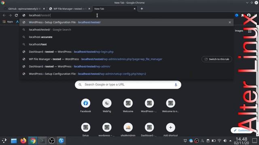259x145 pixels.
Task: Open the battery tray icon
Action: [x=214, y=141]
